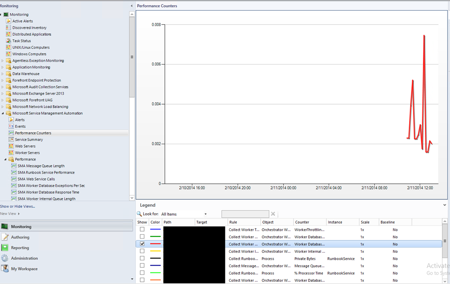Click the SMA Message Queue Length chart icon
The image size is (450, 284).
14,166
